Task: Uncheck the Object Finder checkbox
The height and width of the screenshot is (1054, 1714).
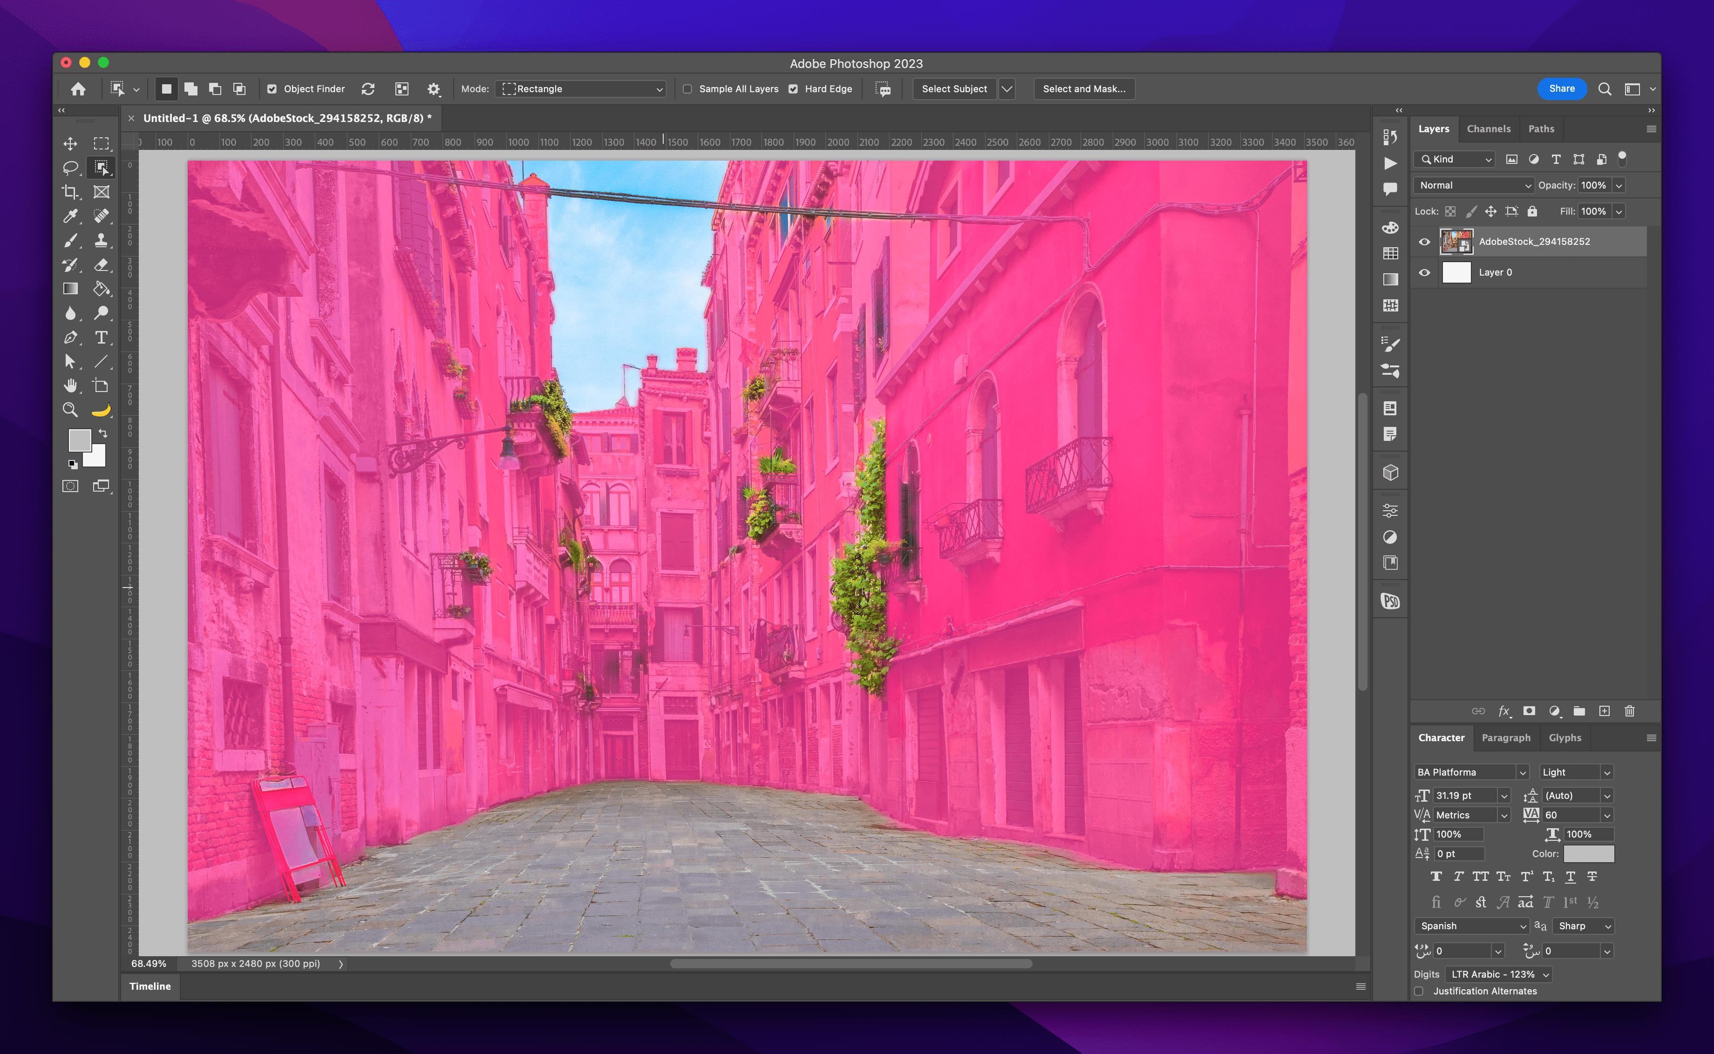Action: click(x=272, y=88)
